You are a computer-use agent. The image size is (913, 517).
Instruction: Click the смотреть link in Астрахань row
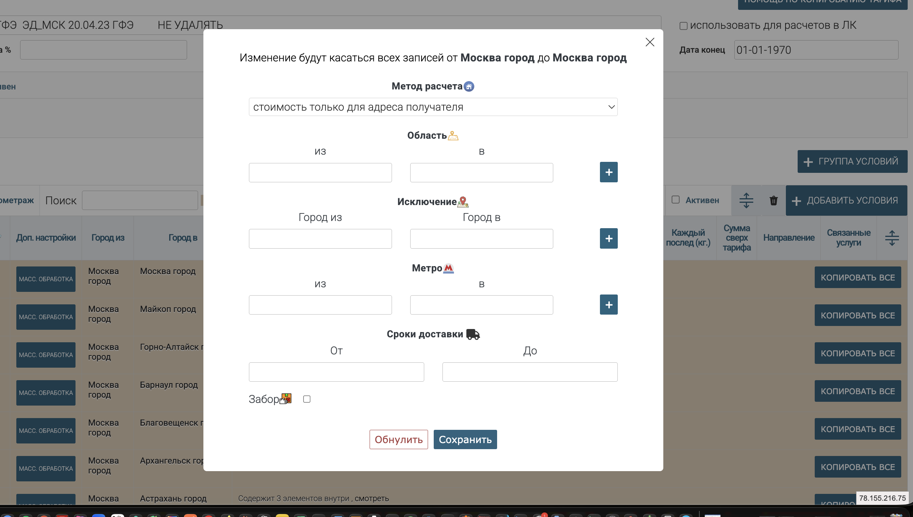(371, 498)
